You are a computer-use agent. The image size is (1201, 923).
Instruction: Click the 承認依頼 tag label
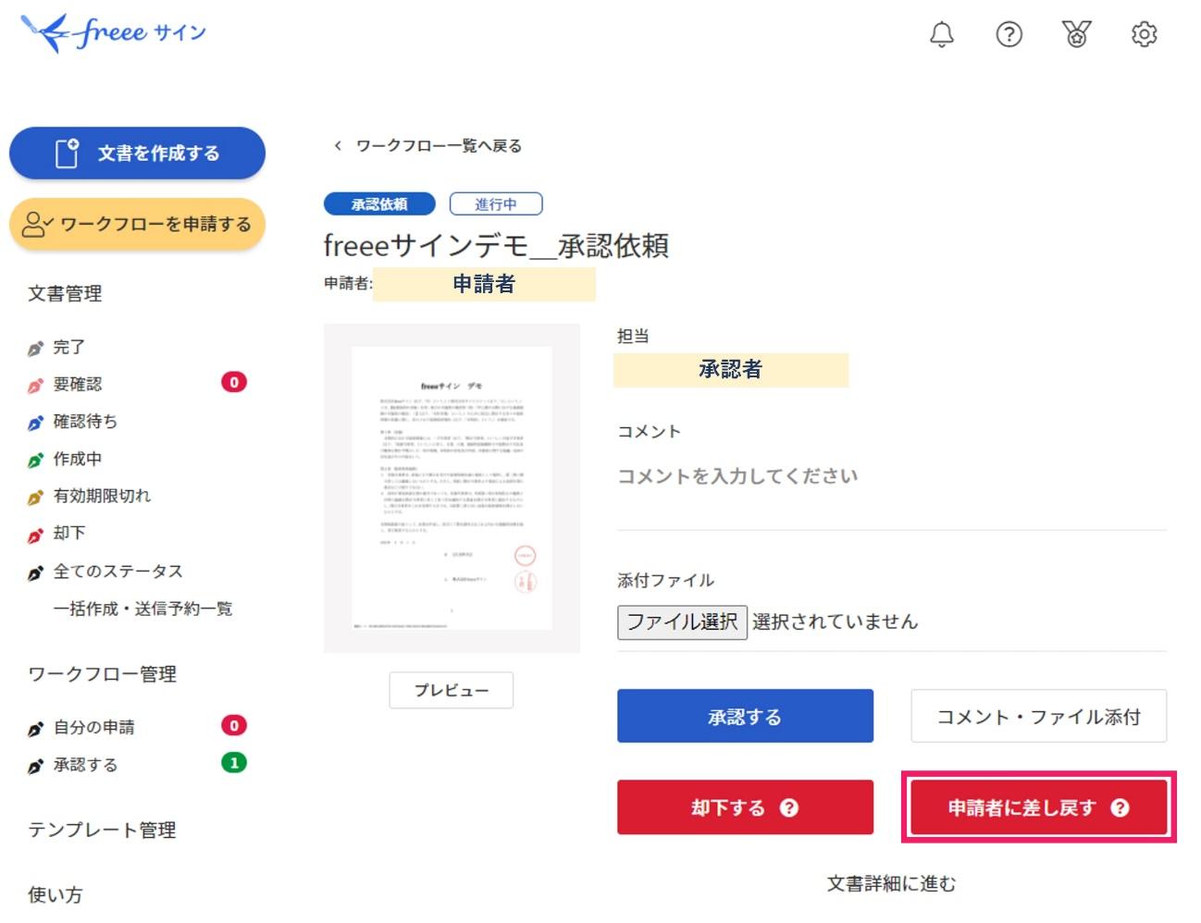coord(379,203)
